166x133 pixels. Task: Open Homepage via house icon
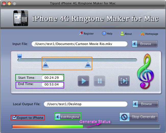pos(143,34)
